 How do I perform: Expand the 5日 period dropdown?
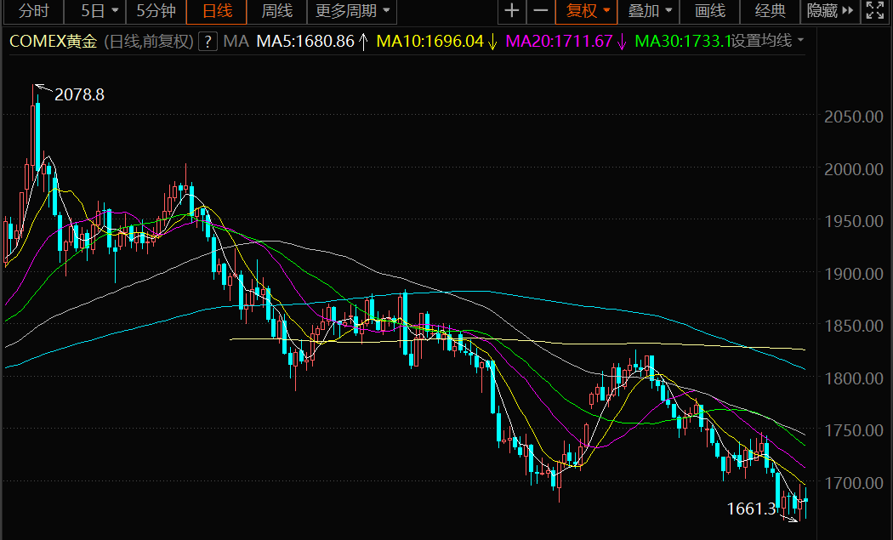[x=100, y=11]
